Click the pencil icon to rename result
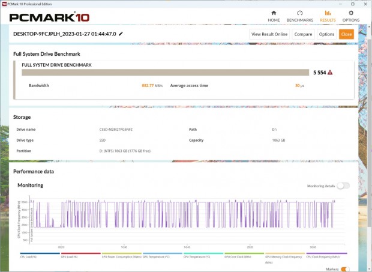This screenshot has width=372, height=272. click(x=121, y=34)
